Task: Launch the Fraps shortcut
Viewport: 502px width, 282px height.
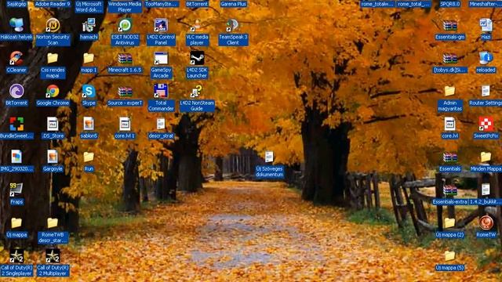Action: (x=16, y=190)
